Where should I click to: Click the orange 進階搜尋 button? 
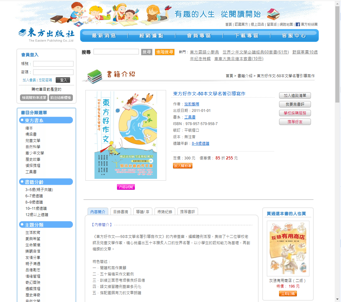(x=165, y=52)
